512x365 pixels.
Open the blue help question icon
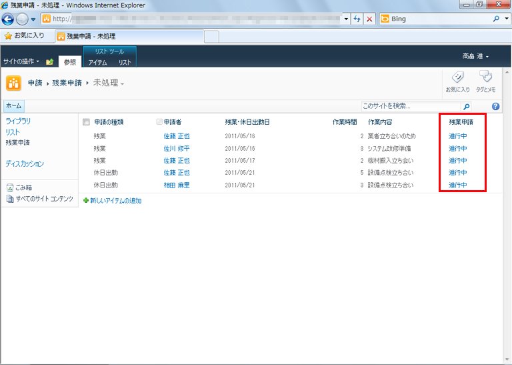495,106
